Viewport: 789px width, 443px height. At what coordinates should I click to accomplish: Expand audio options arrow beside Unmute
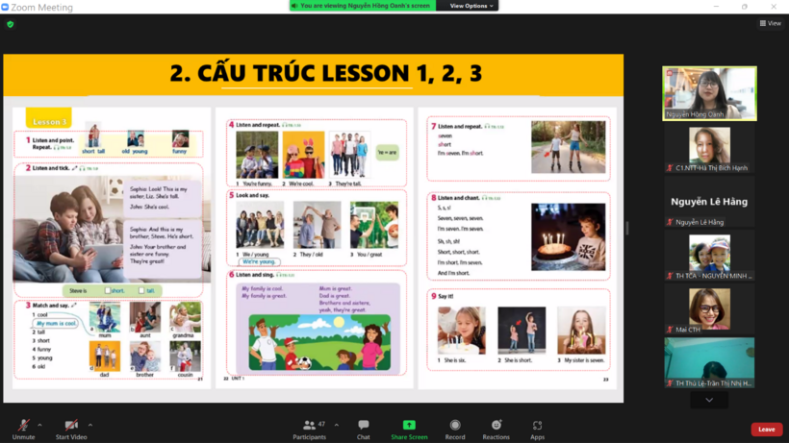point(39,425)
